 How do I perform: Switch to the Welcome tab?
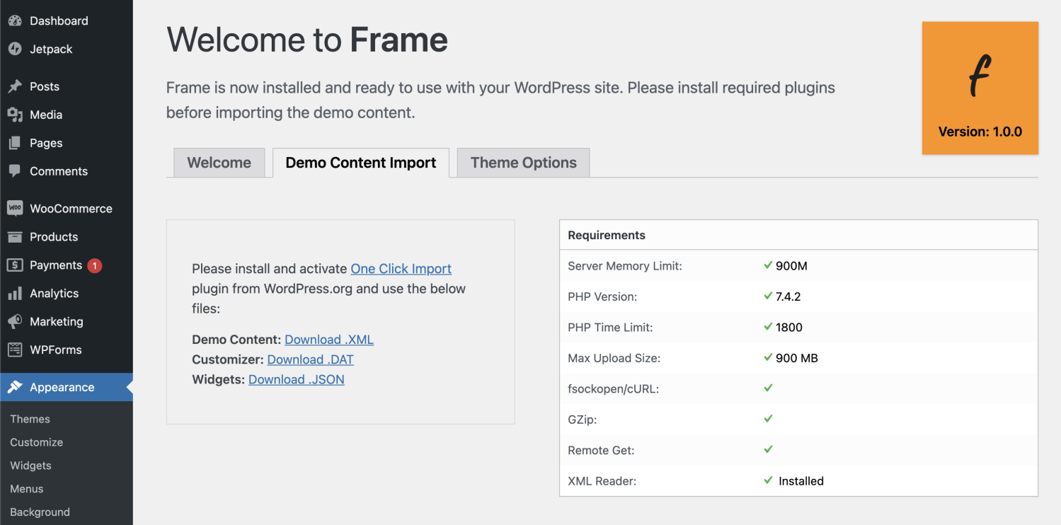pos(219,163)
